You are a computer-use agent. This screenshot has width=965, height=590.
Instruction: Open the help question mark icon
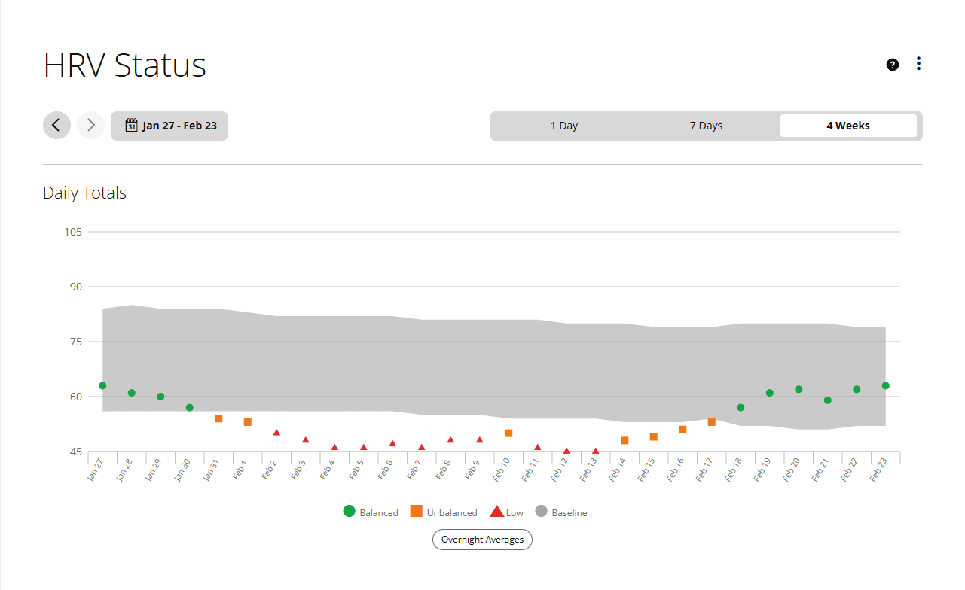pos(893,65)
